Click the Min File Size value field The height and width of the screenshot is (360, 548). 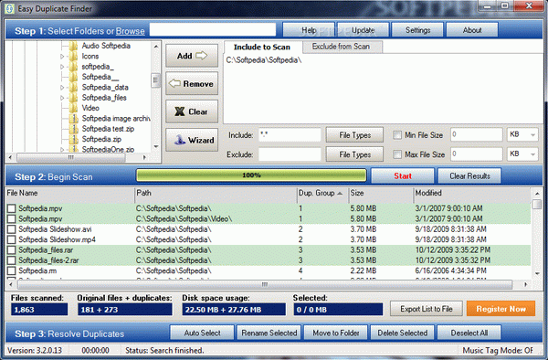pos(477,134)
